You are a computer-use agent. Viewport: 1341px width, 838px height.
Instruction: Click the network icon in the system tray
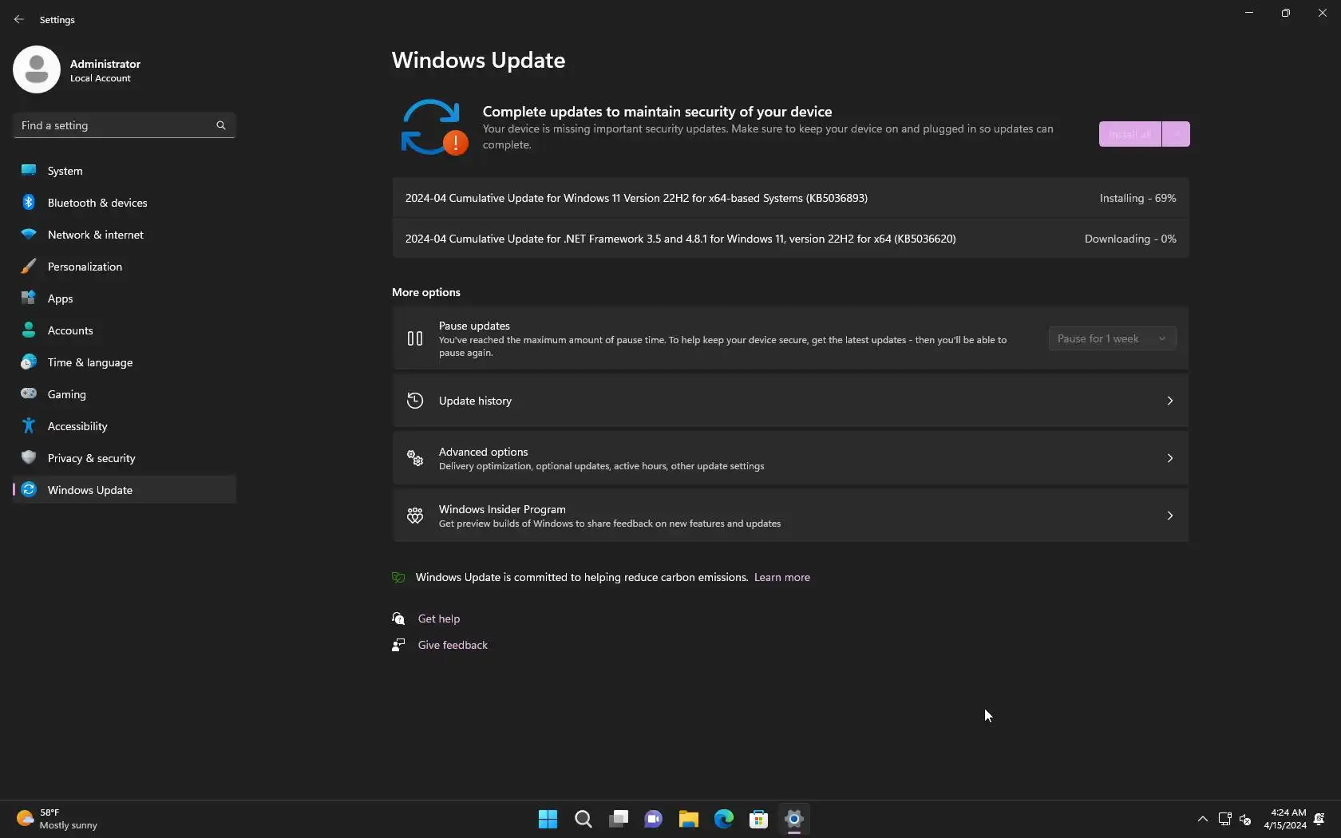coord(1225,819)
